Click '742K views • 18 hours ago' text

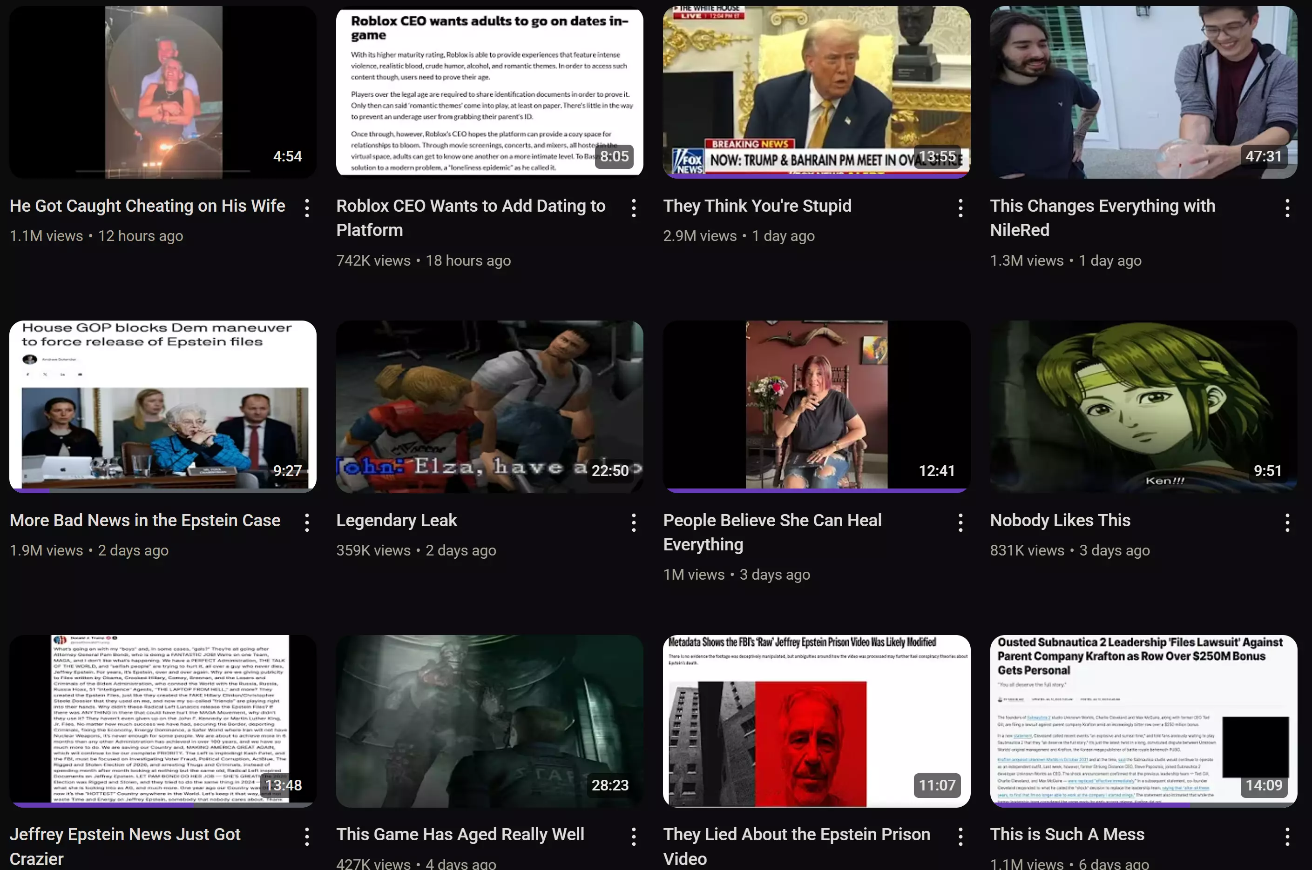pos(423,260)
